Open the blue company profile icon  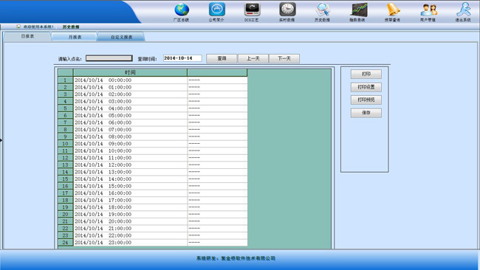[216, 10]
